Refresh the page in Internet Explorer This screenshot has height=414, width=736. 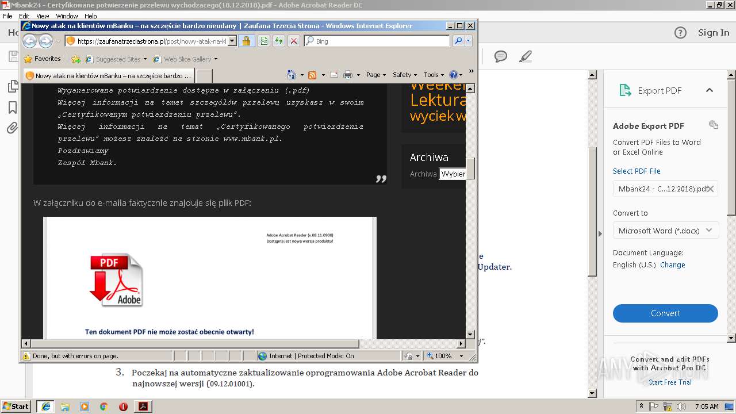click(x=279, y=41)
